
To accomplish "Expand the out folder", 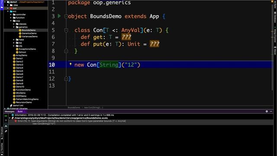I will pos(8,8).
